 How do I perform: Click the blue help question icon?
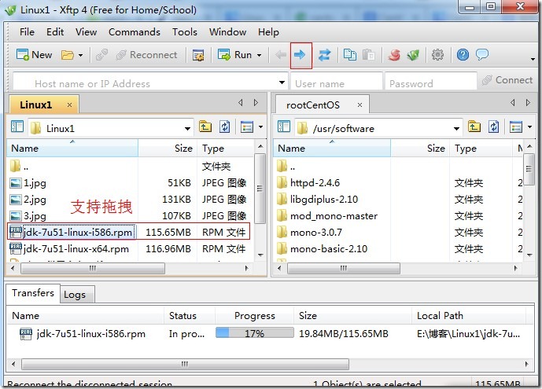pyautogui.click(x=463, y=54)
